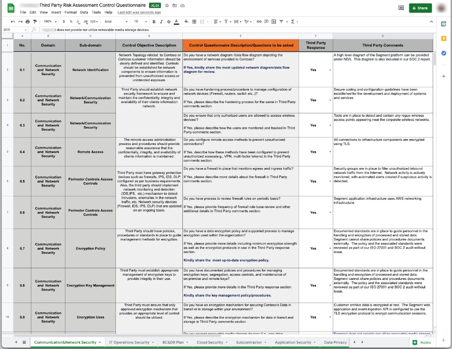452x349 pixels.
Task: Open Insert menu
Action: pyautogui.click(x=56, y=12)
